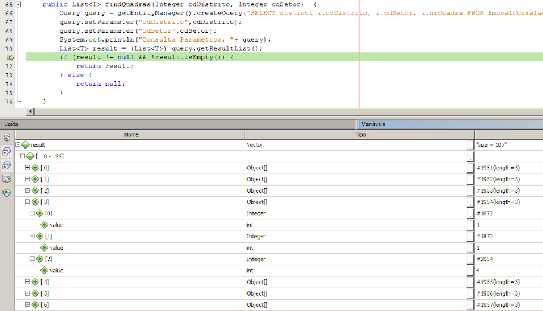Click diamond icon of value row showing 4
Viewport: 543px width, 311px height.
(44, 271)
